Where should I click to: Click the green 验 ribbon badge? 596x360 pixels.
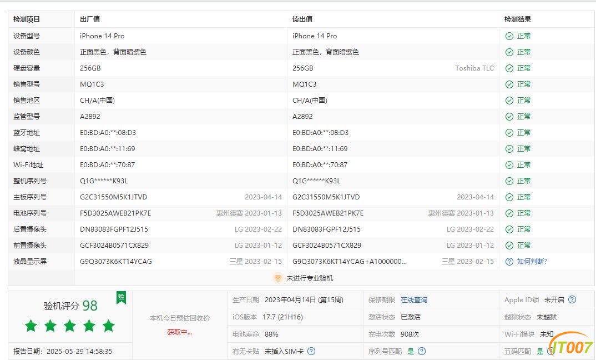click(x=121, y=297)
